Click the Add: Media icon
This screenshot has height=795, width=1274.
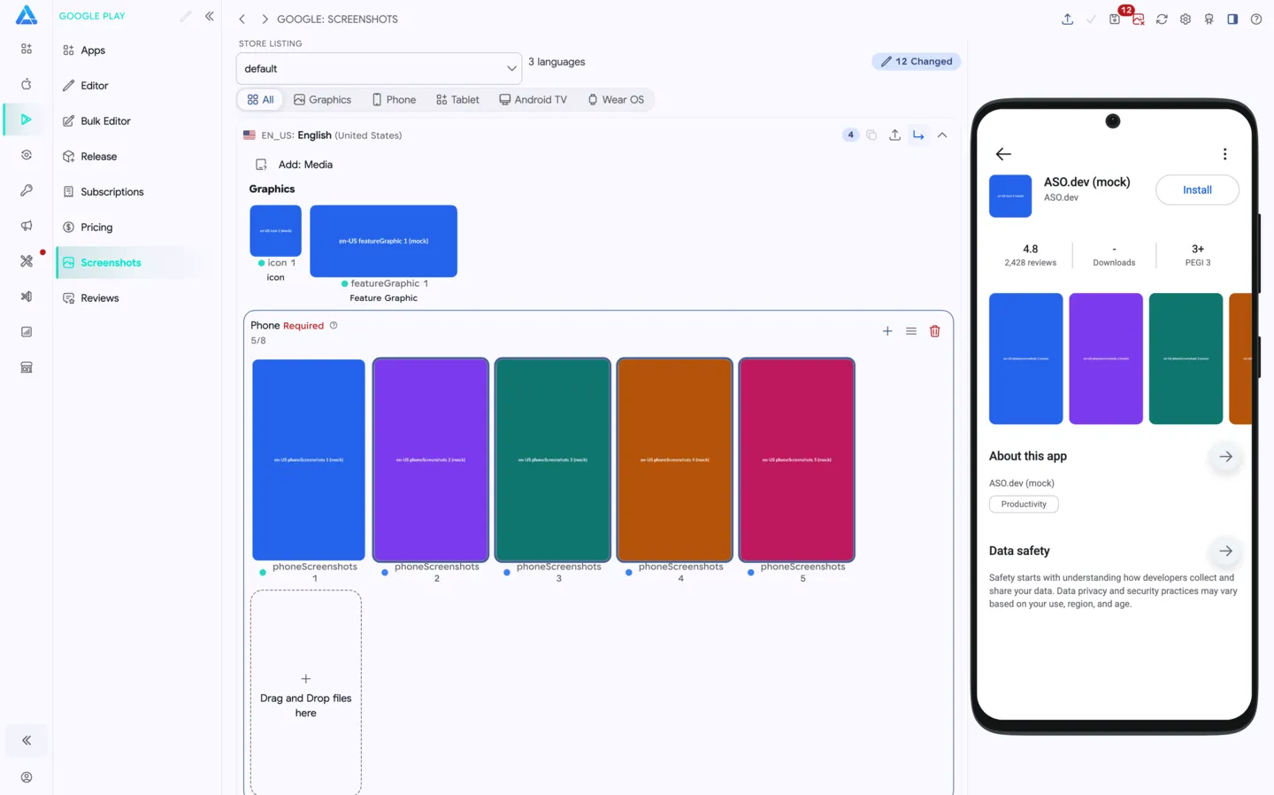(x=261, y=165)
